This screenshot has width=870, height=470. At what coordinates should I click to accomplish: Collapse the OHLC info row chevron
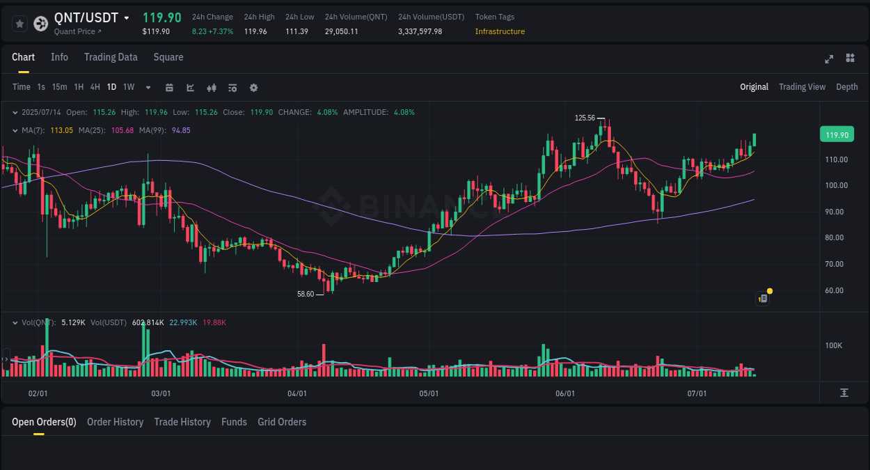15,112
